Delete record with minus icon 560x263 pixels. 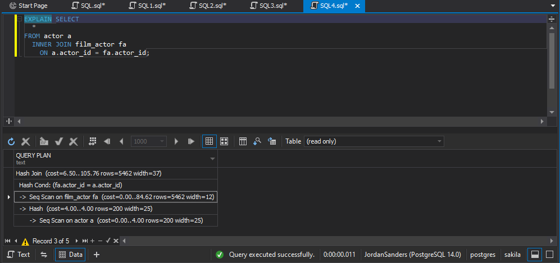(101, 241)
